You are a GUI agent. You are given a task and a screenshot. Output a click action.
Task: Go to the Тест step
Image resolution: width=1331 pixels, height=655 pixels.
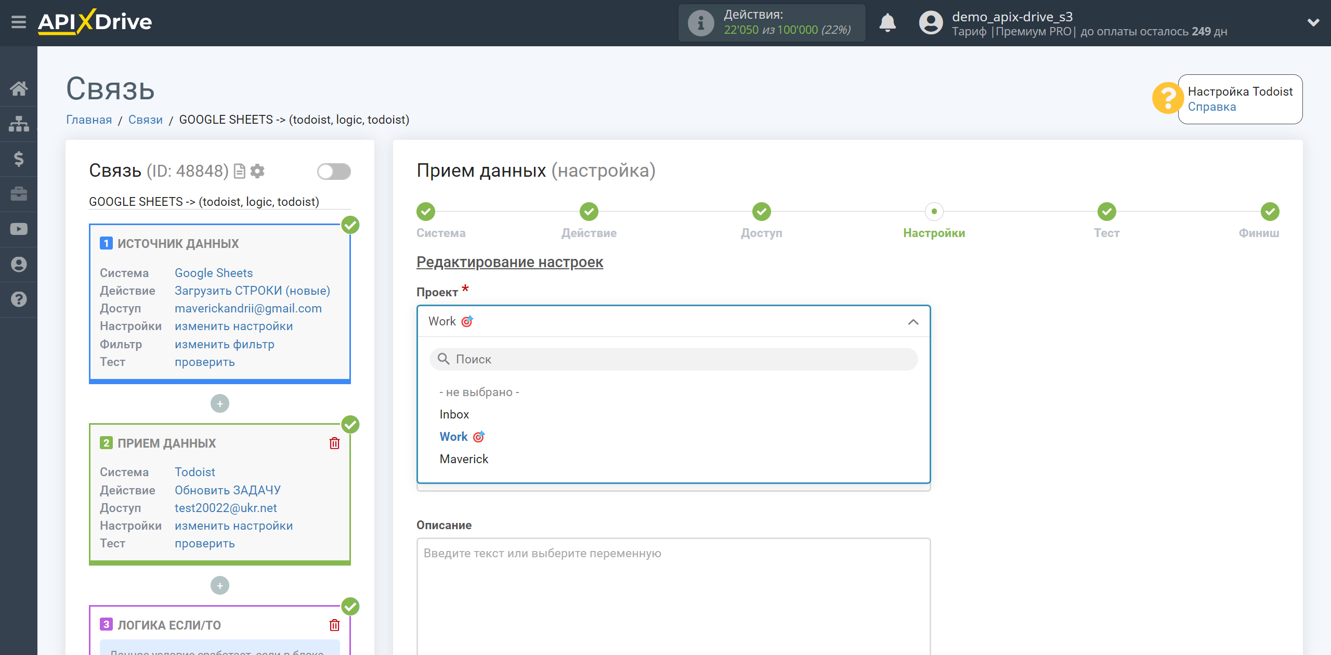coord(1107,212)
